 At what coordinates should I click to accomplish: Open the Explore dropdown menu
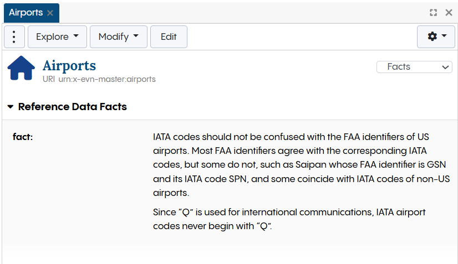(57, 37)
